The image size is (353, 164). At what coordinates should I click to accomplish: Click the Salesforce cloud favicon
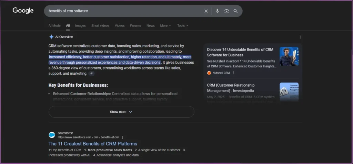pos(52,135)
